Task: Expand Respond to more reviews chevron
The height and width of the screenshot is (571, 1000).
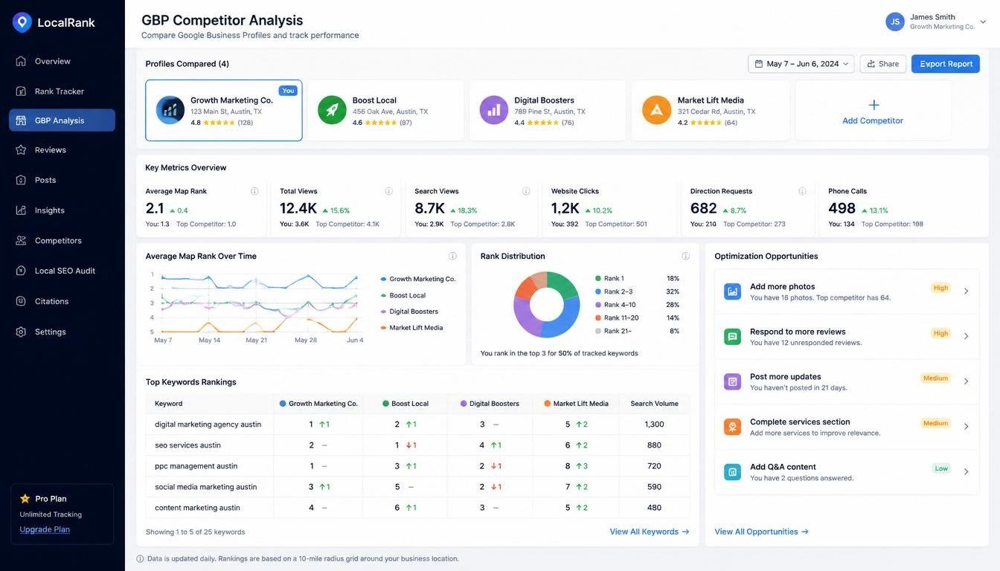Action: pyautogui.click(x=967, y=336)
